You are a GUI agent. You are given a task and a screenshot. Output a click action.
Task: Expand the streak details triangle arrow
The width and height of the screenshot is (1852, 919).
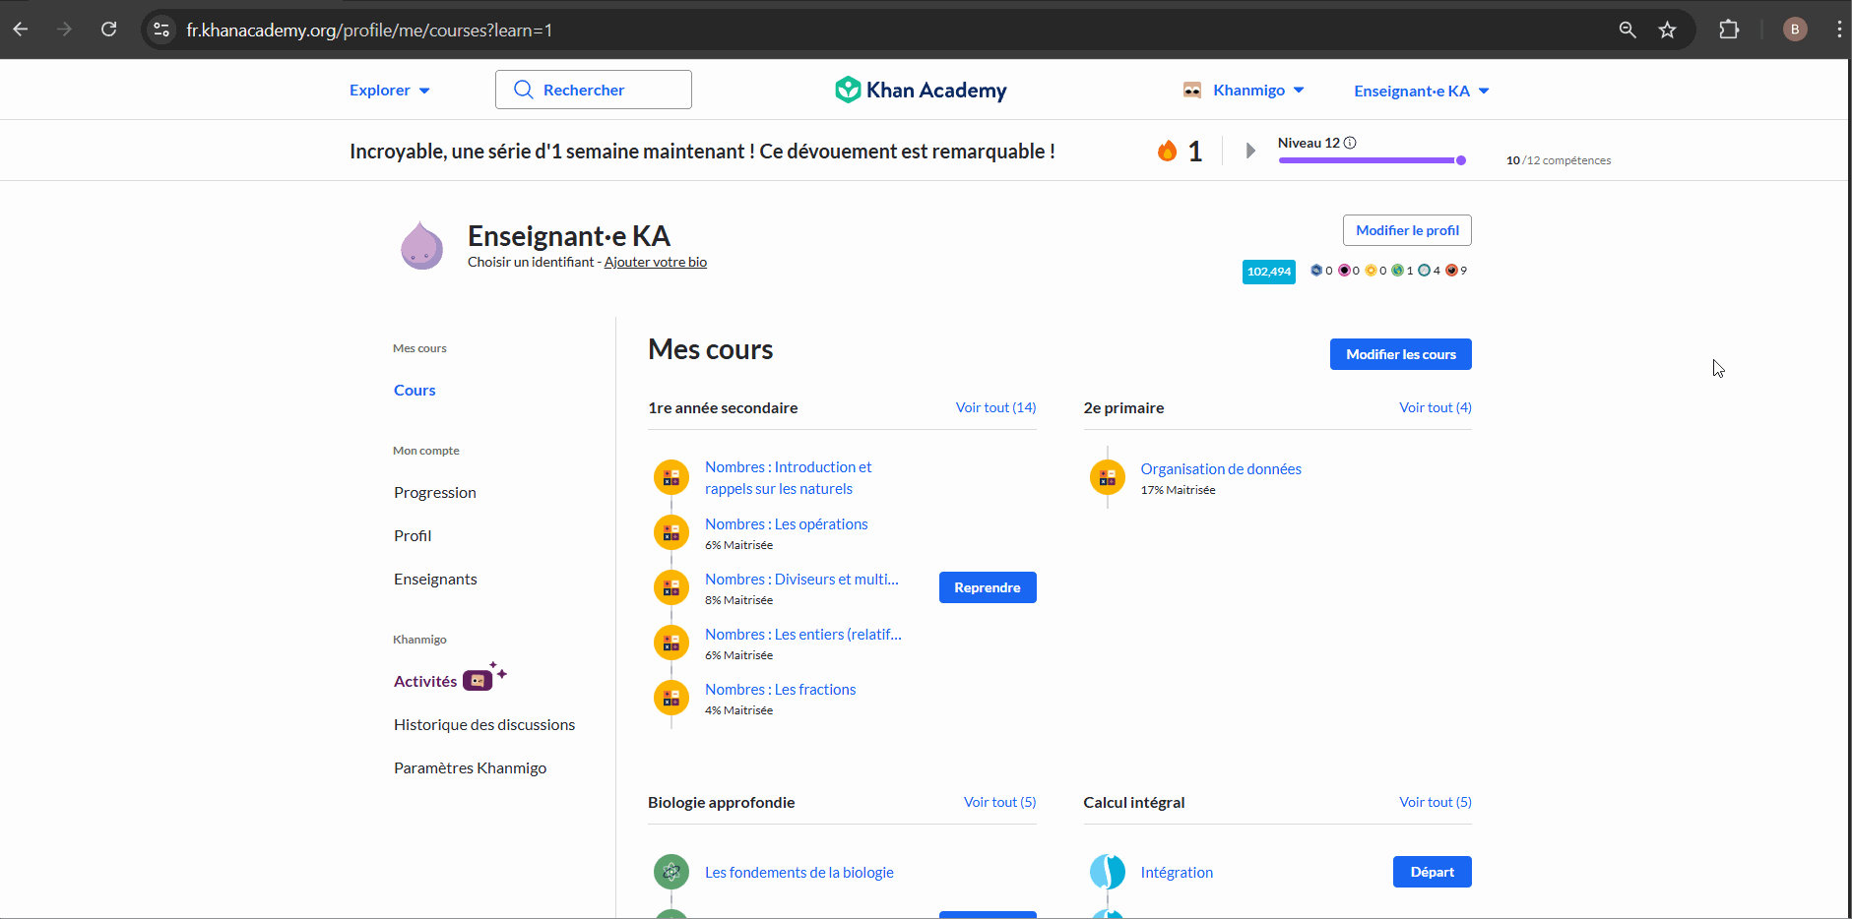(1250, 151)
